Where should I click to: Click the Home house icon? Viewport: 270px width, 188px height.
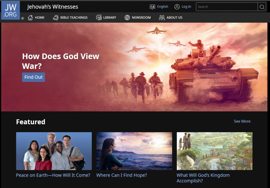click(30, 18)
